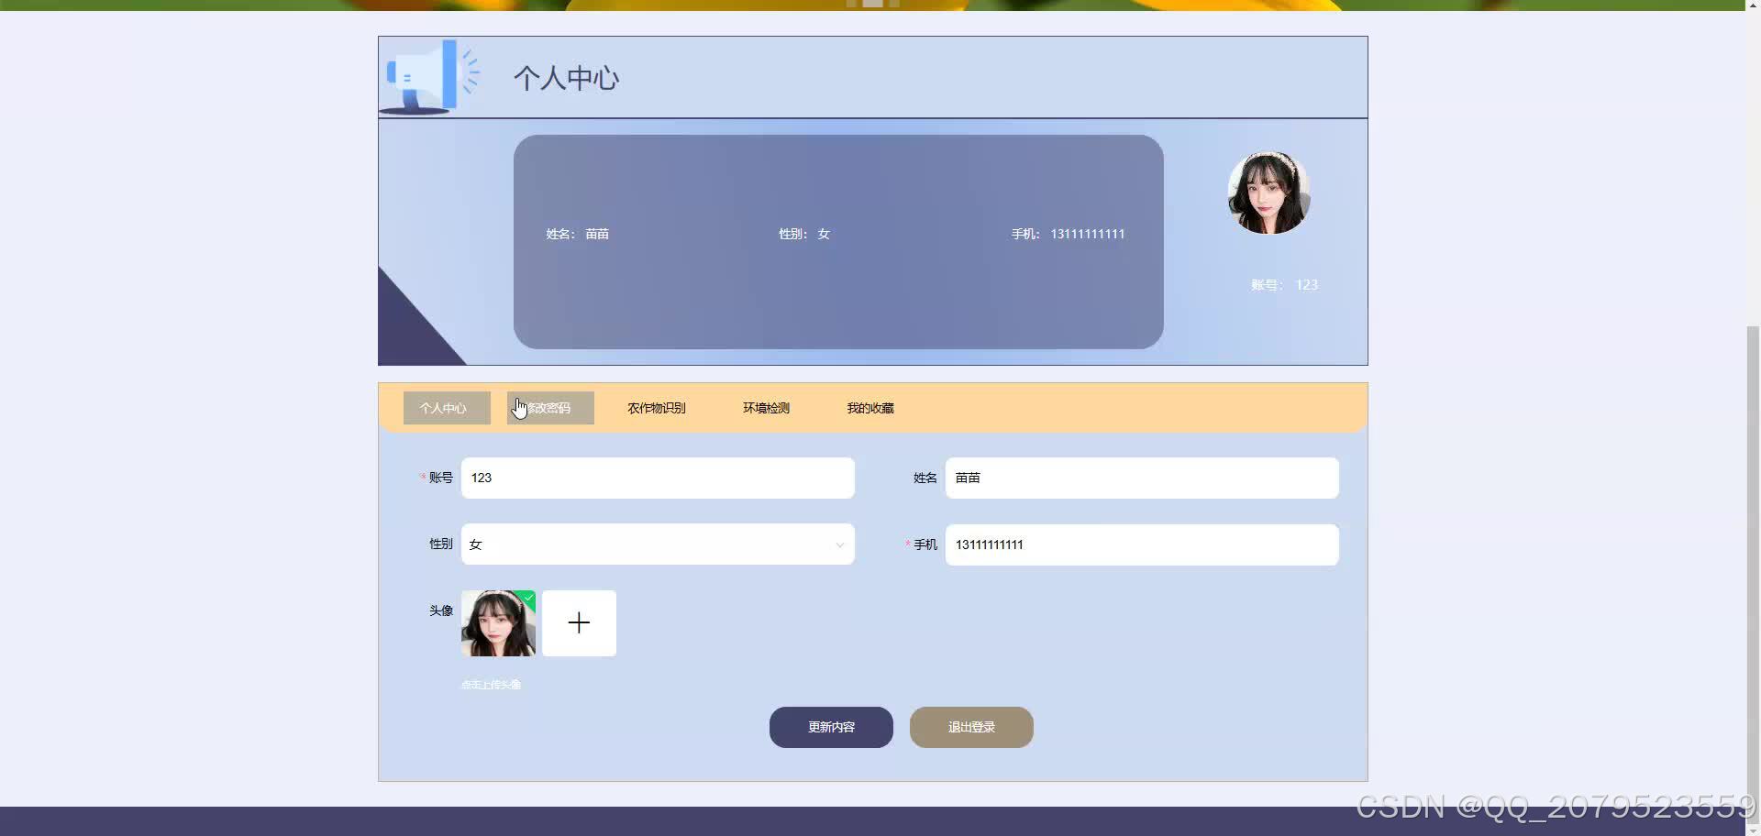This screenshot has height=836, width=1761.
Task: Click the green checkmark on uploaded avatar
Action: coord(529,598)
